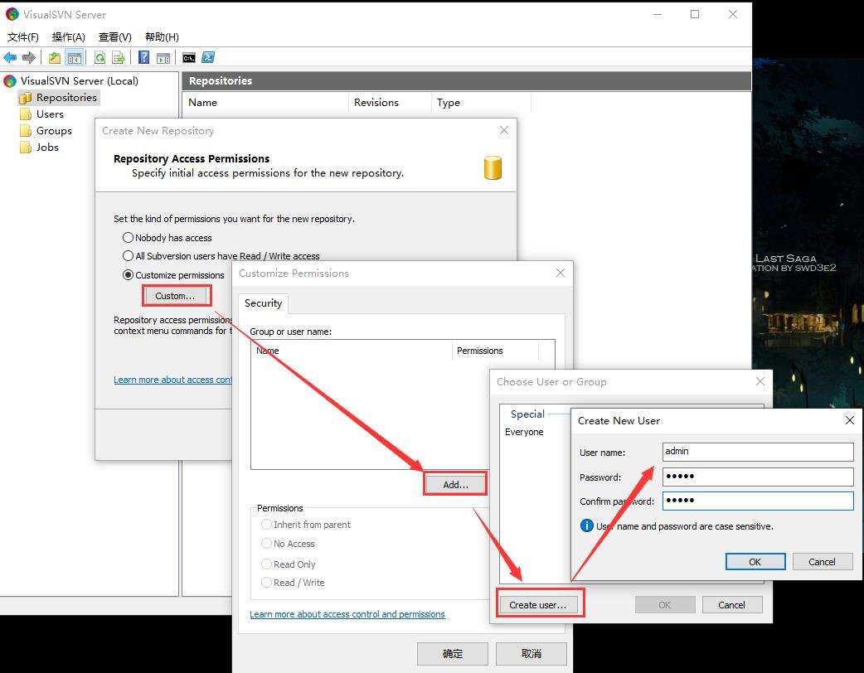The image size is (864, 673).
Task: Open Help with the blue question mark icon
Action: (x=143, y=57)
